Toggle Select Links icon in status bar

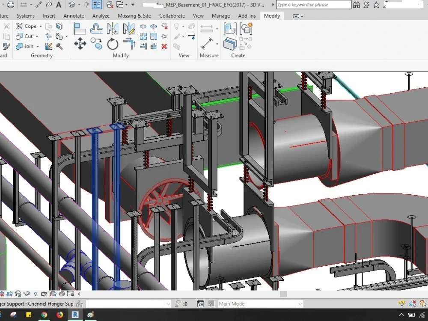[401, 303]
